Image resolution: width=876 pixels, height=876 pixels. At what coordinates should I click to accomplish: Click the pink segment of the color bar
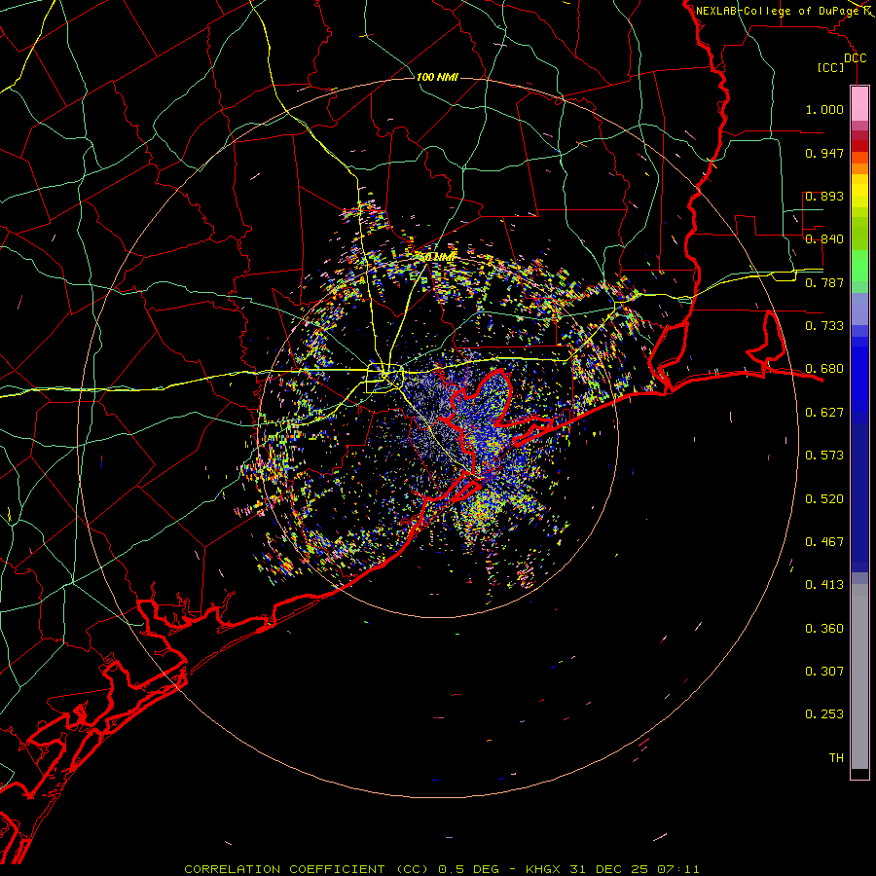pyautogui.click(x=859, y=104)
